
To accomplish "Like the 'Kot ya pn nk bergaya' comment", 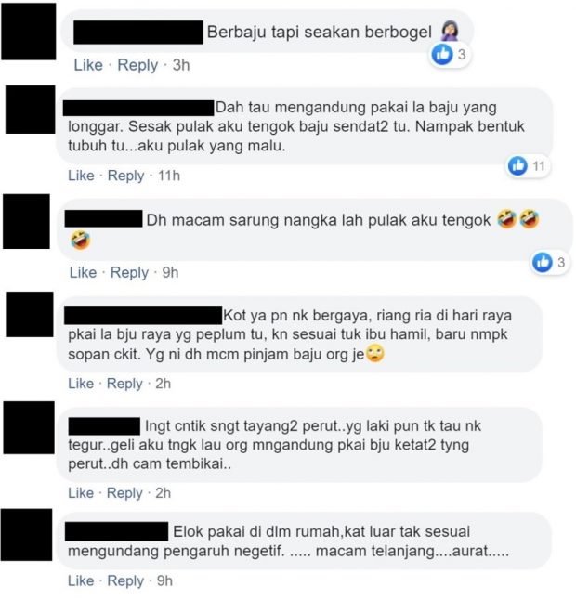I will pyautogui.click(x=81, y=384).
